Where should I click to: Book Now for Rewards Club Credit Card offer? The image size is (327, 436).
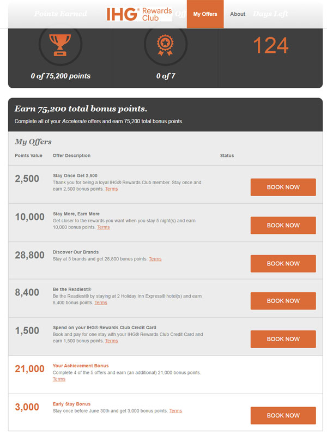[283, 339]
